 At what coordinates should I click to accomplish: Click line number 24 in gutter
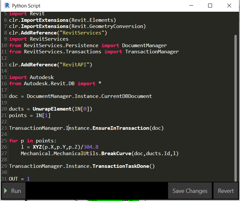4,134
